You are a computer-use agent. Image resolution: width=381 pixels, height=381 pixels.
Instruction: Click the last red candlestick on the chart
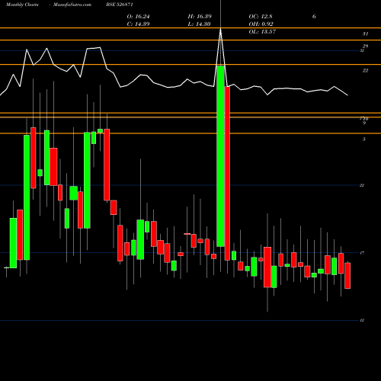[347, 276]
